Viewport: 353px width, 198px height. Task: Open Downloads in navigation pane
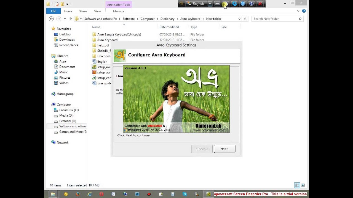tap(67, 40)
